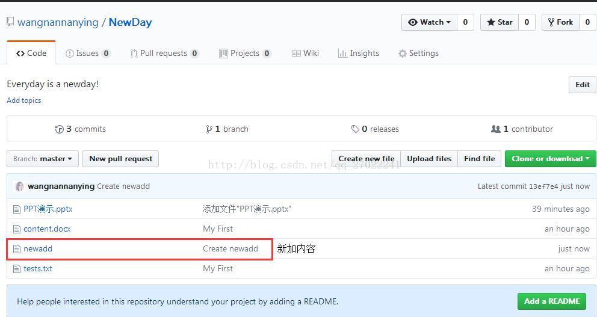Click the Insights bar graph icon

(x=342, y=54)
